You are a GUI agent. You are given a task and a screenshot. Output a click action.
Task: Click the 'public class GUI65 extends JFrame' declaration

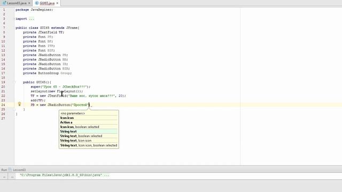[x=48, y=28]
